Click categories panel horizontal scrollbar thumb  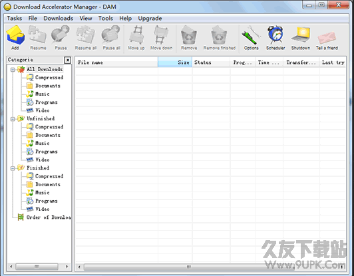(37, 267)
